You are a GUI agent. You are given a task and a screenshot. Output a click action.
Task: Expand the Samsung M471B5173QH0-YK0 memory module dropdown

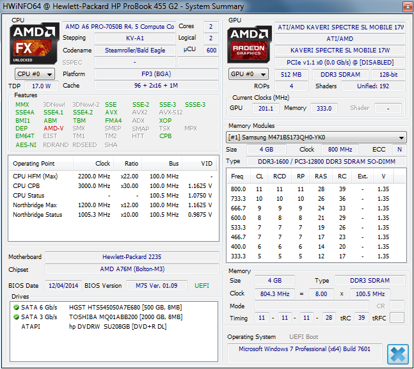point(316,137)
